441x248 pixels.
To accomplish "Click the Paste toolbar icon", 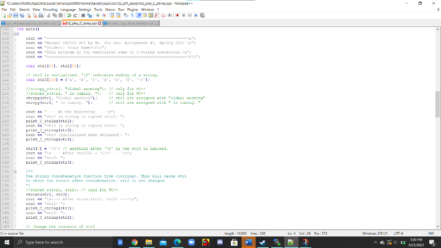I will point(61,15).
